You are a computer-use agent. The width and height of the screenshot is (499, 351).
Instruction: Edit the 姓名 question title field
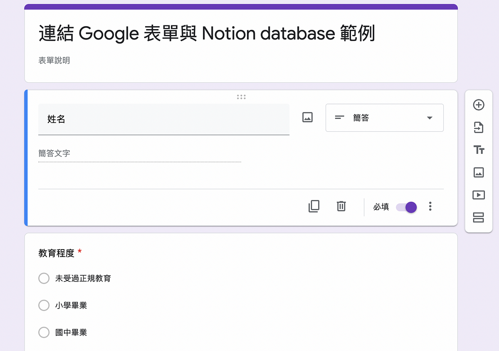click(x=164, y=119)
